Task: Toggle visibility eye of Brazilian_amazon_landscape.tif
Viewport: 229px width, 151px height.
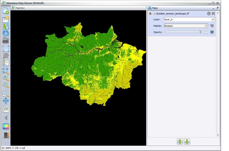Action: pos(150,14)
